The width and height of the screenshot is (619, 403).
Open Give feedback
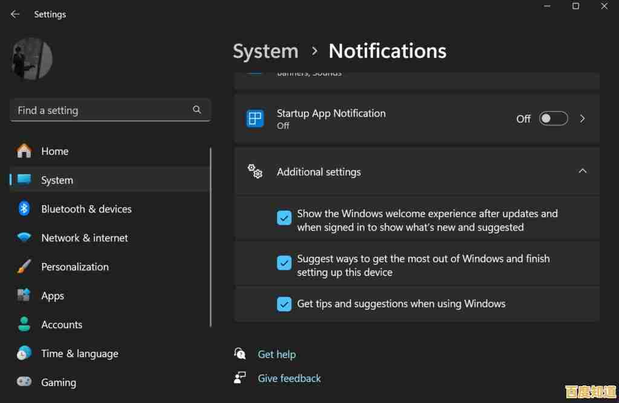click(289, 378)
